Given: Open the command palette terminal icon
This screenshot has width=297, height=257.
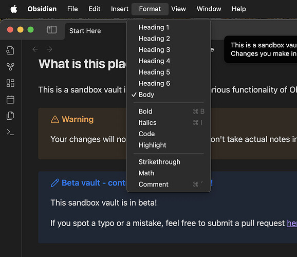Looking at the screenshot, I should (x=10, y=132).
